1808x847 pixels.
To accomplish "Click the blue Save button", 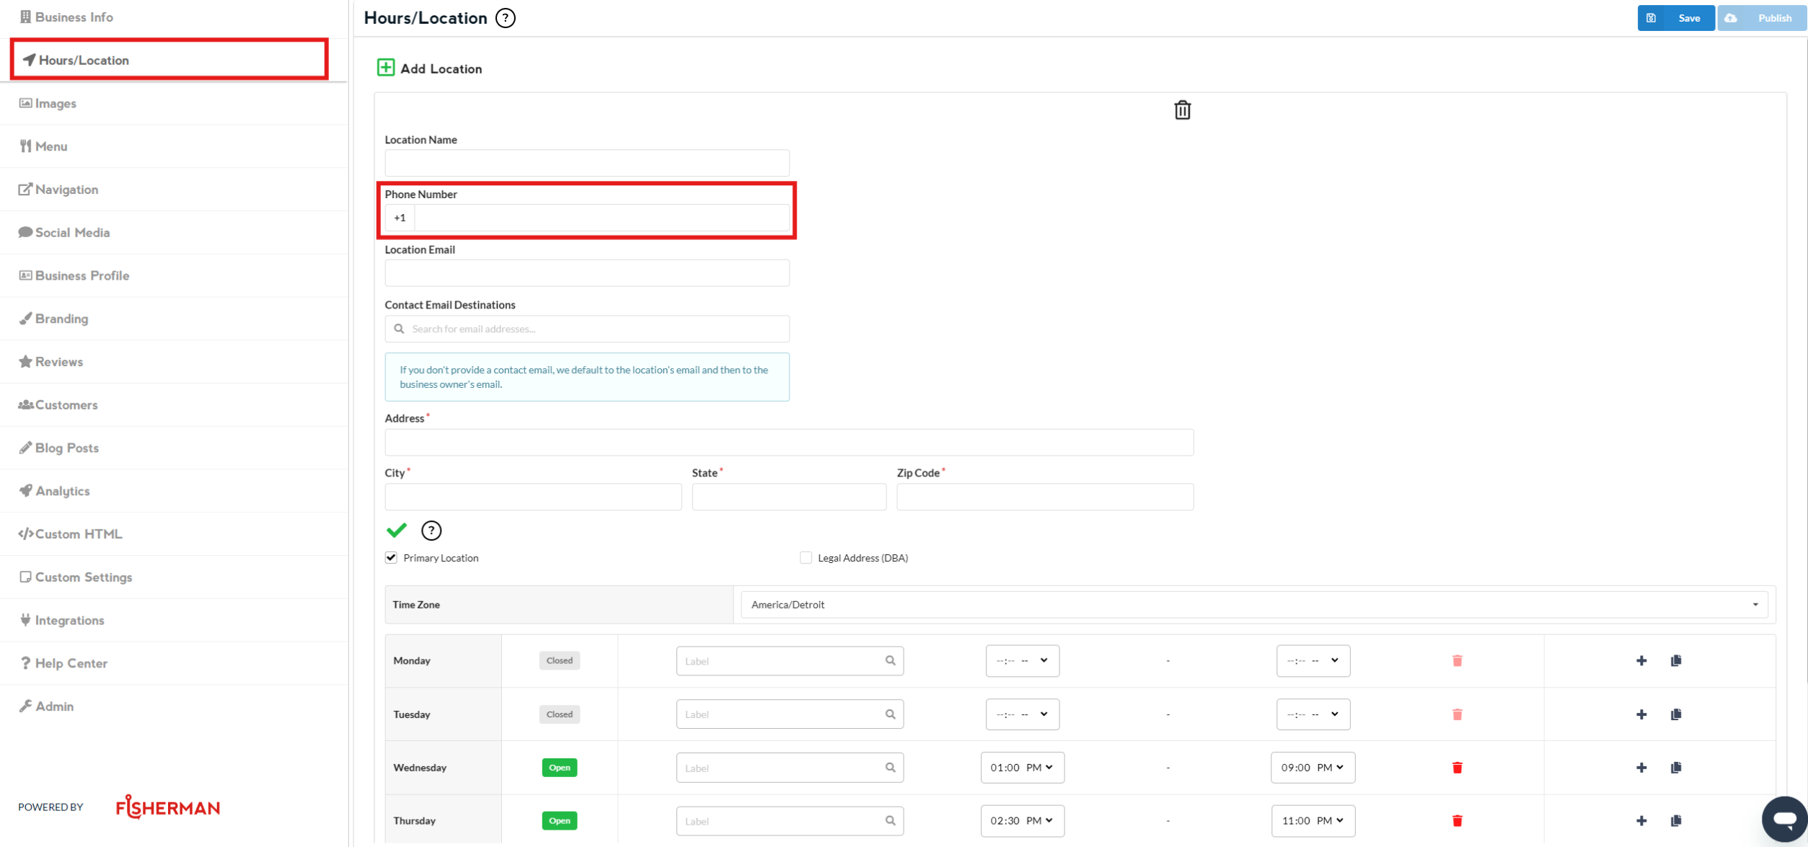I will (1675, 18).
